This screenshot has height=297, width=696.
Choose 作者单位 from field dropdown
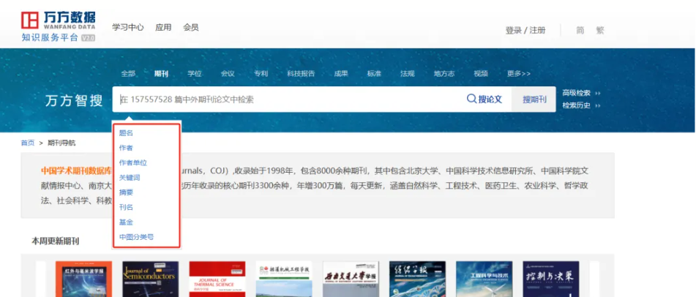click(x=133, y=162)
